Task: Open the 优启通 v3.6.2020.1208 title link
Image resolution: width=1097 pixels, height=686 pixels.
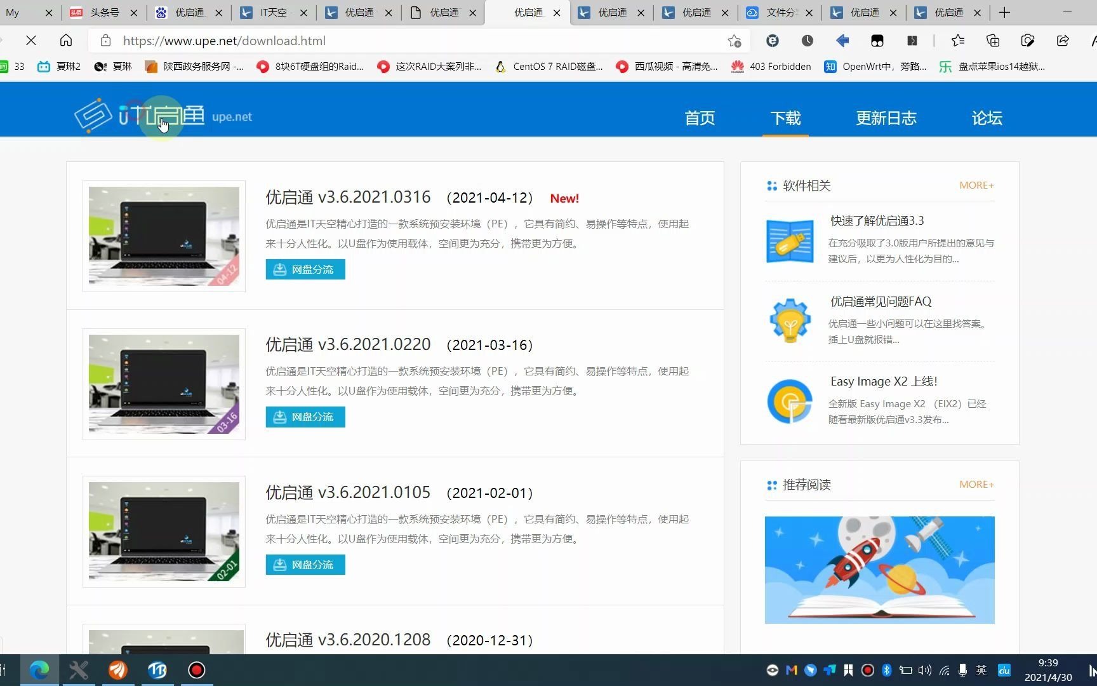Action: tap(348, 640)
